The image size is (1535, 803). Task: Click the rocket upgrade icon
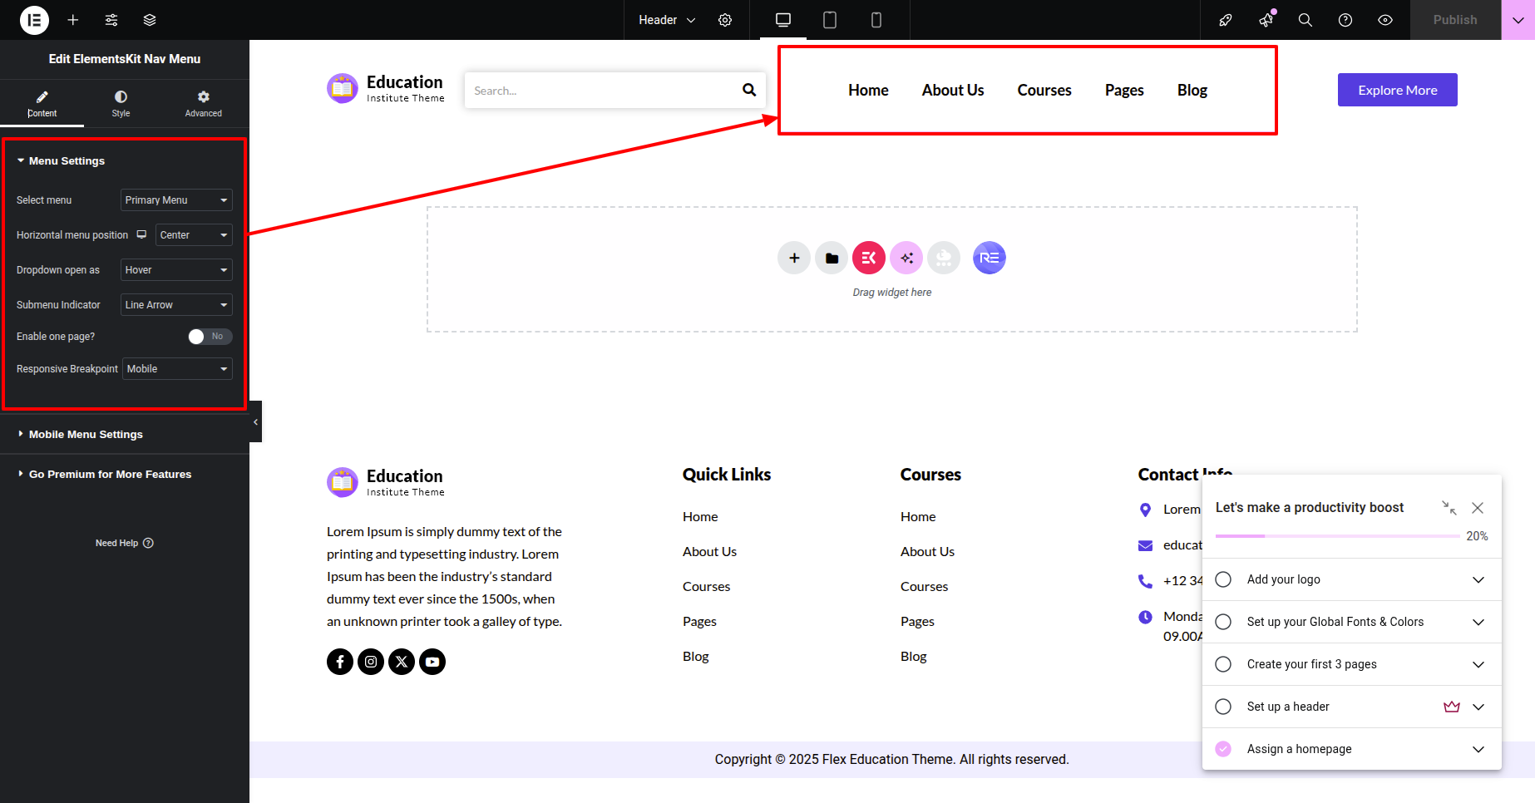click(x=1226, y=20)
